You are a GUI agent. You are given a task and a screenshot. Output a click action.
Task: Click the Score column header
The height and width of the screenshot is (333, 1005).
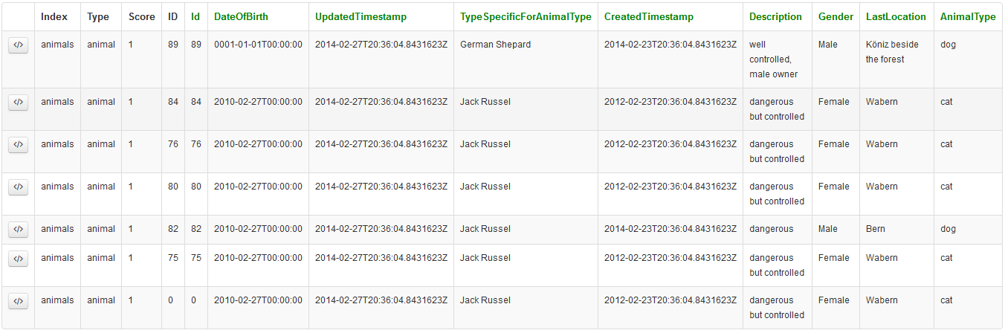pyautogui.click(x=141, y=16)
